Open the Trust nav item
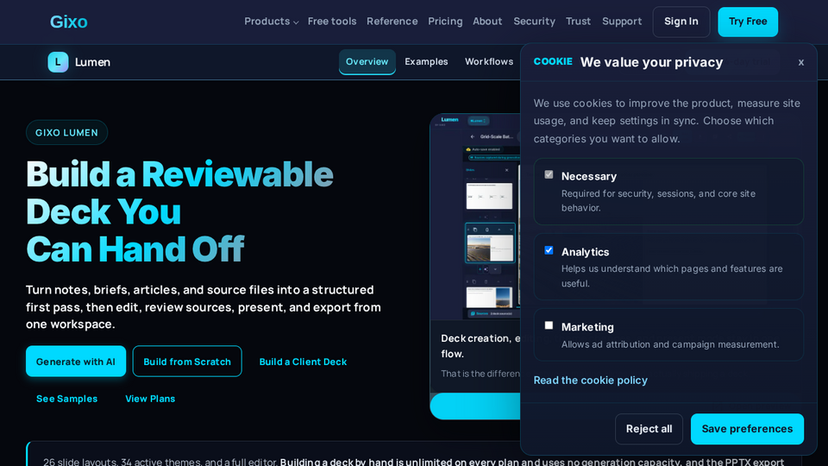Viewport: 828px width, 466px height. click(578, 22)
